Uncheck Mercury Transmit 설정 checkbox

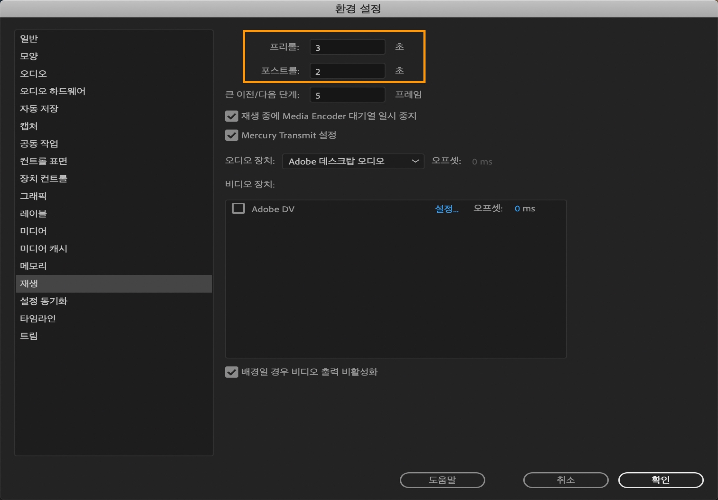pos(231,135)
